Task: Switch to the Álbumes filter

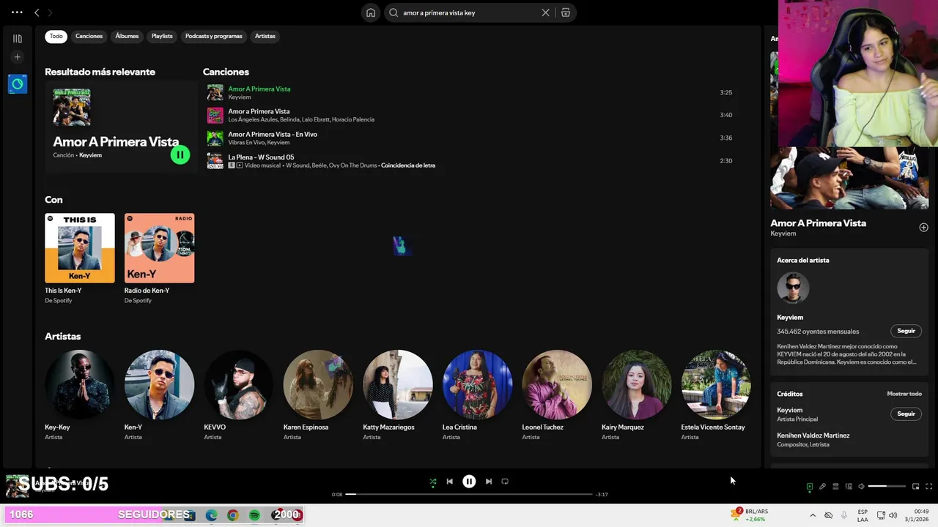Action: pyautogui.click(x=127, y=36)
